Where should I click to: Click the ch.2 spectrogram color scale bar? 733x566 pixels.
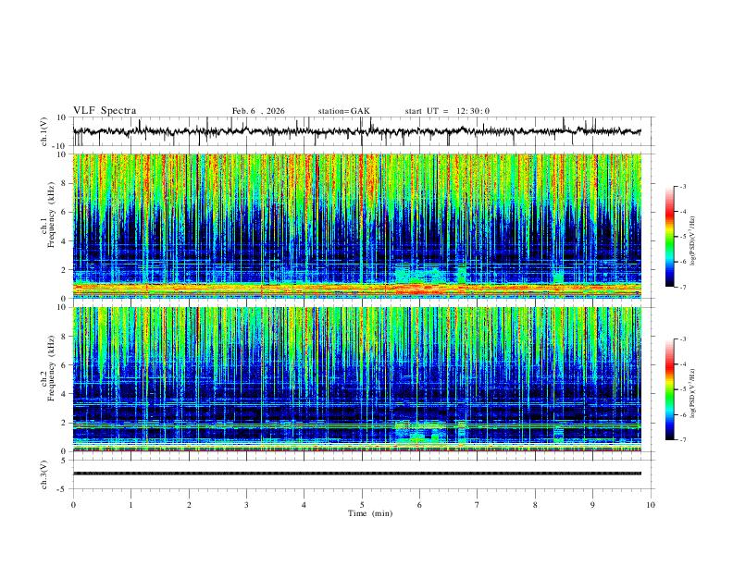[x=669, y=389]
